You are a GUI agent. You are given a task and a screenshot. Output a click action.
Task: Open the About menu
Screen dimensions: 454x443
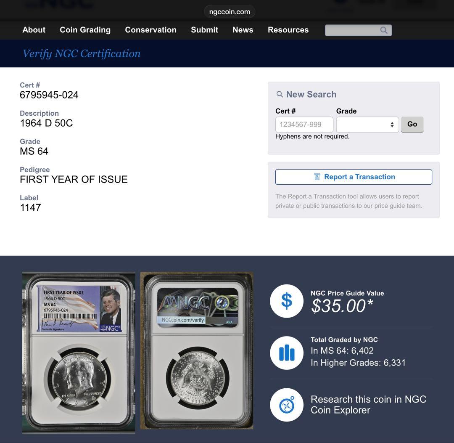pos(34,30)
